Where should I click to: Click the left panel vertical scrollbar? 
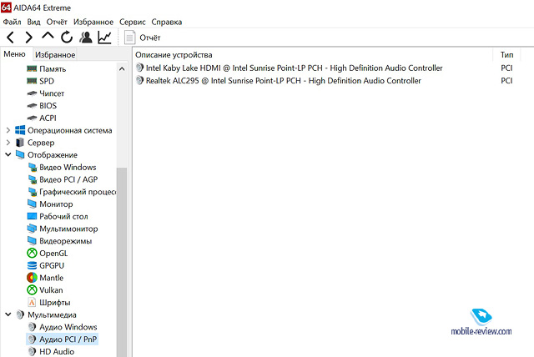pos(122,250)
